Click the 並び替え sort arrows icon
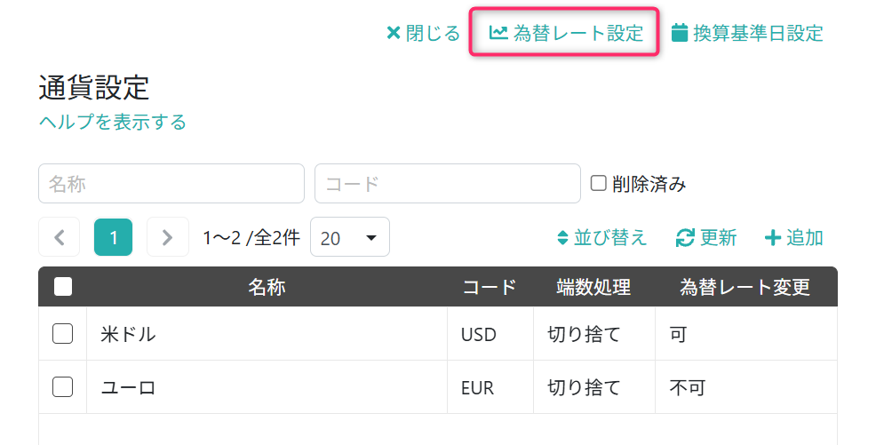Screen dimensions: 876x445 click(562, 238)
